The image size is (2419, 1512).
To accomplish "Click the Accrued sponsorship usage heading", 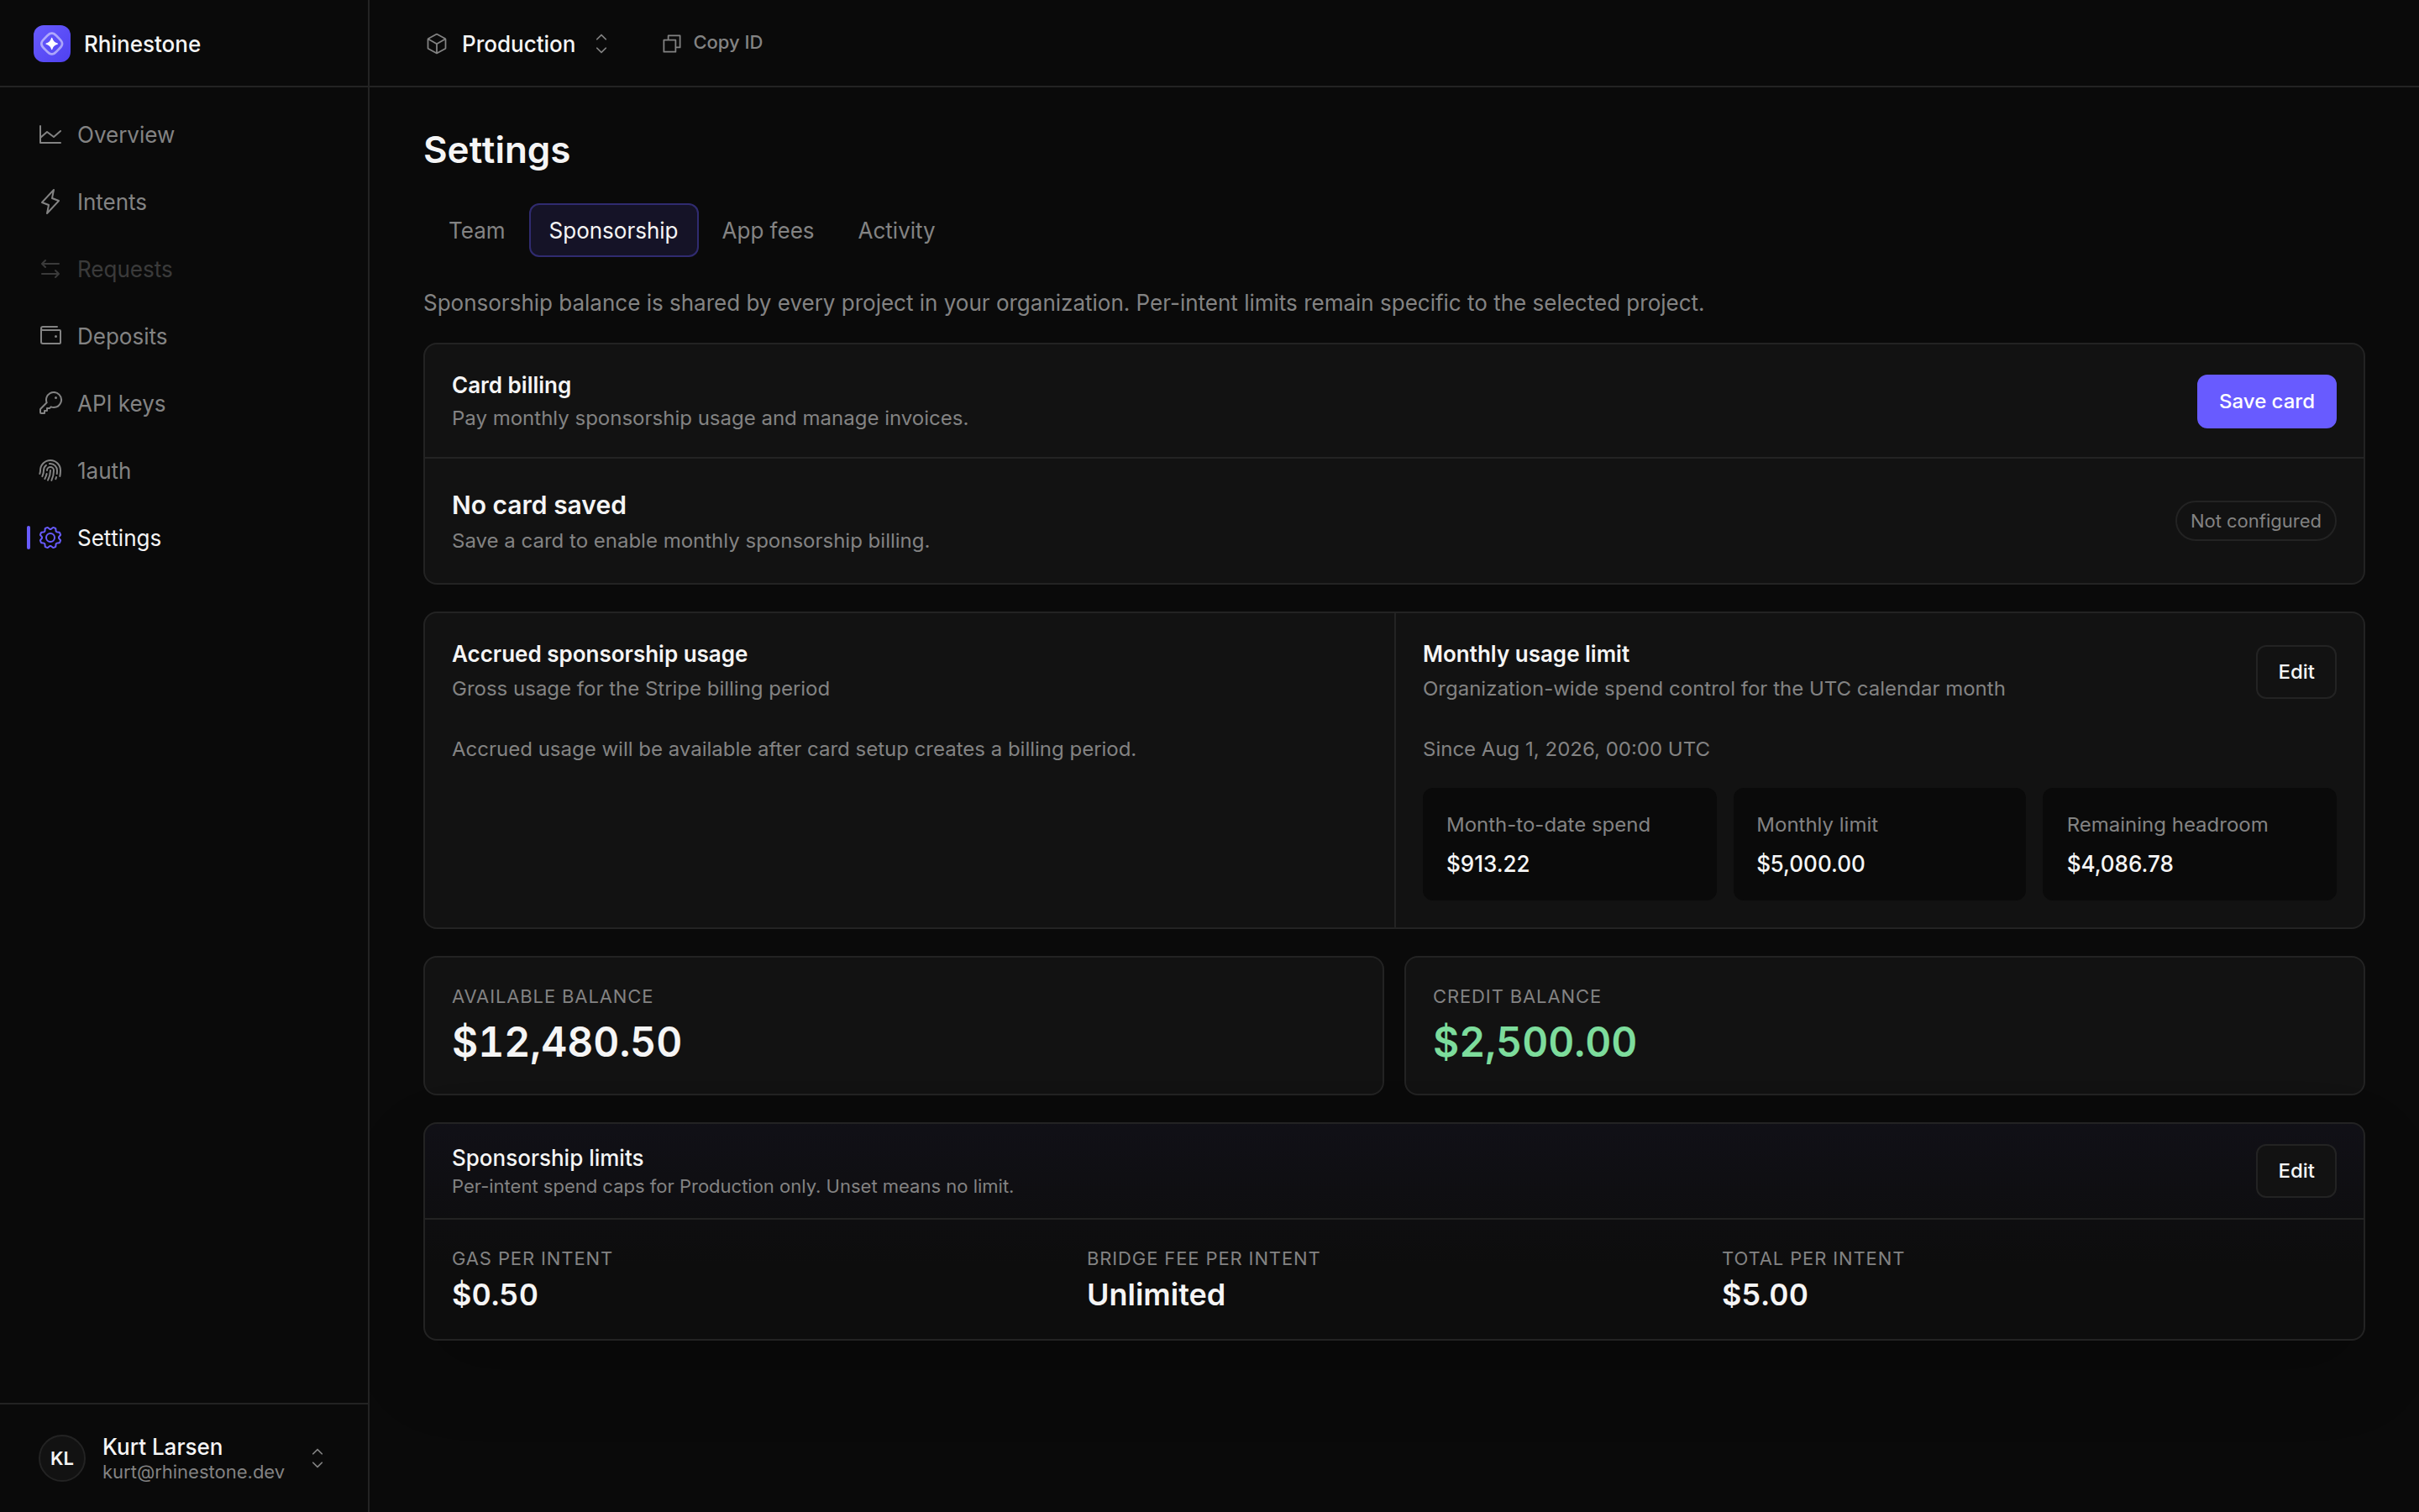I will (600, 654).
